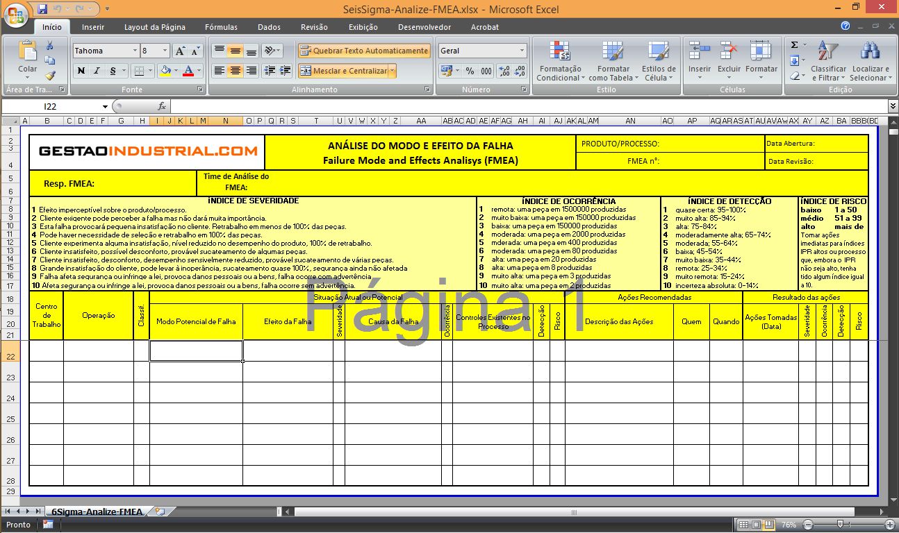The image size is (899, 533).
Task: Toggle Quebrar Texto Automaticamente wrap text
Action: coord(364,51)
